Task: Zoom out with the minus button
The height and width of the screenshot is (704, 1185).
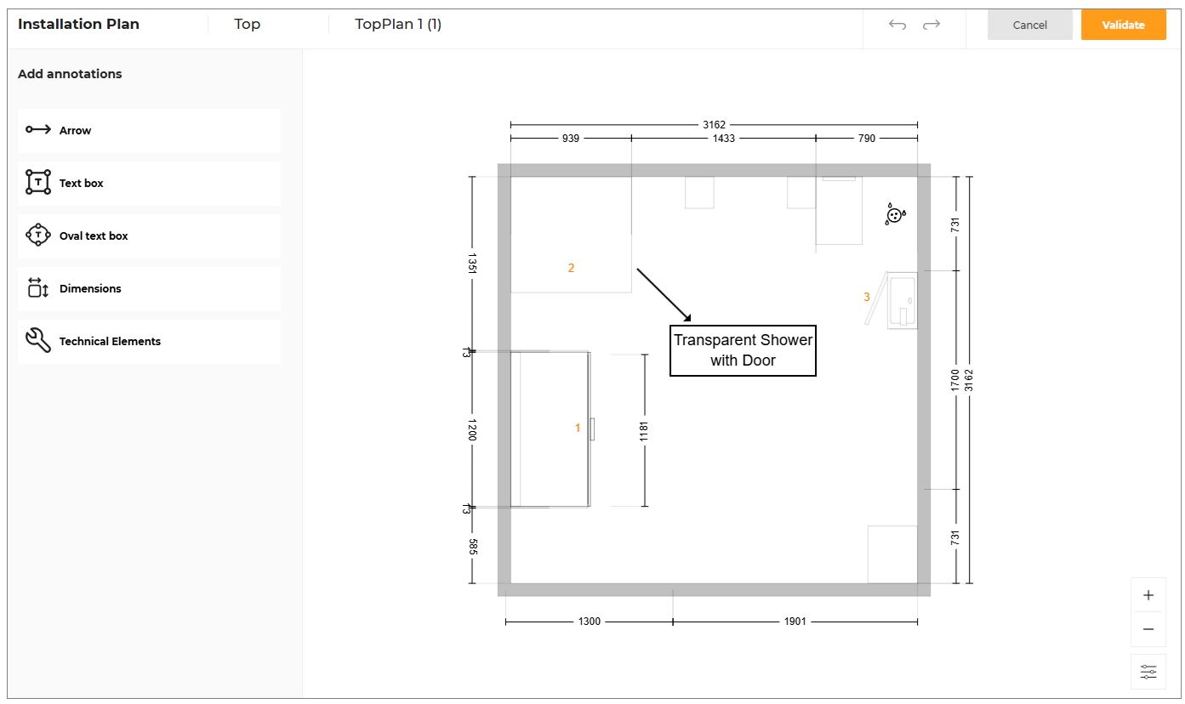Action: pyautogui.click(x=1148, y=629)
